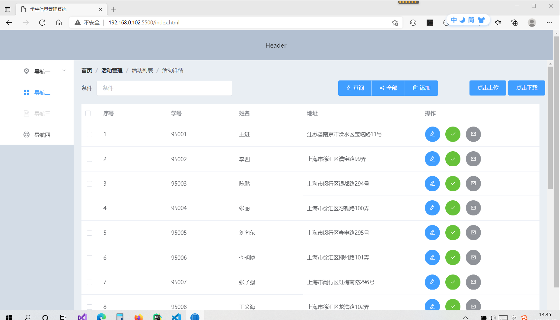Screen dimensions: 560x320
Task: Edit the record for 李四
Action: coord(432,159)
